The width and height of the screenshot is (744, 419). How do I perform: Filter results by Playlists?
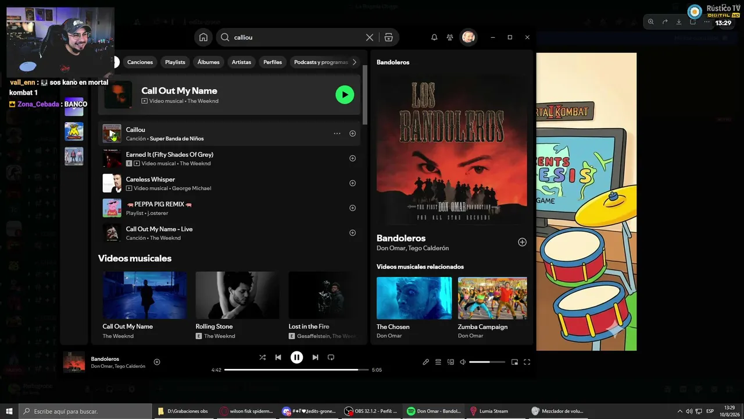point(175,62)
